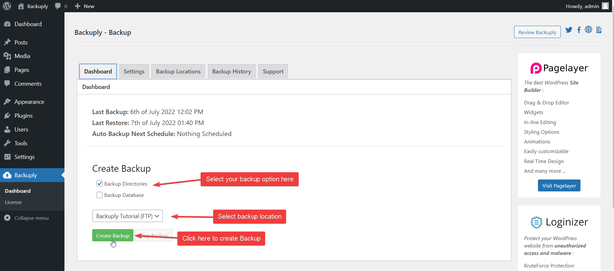The width and height of the screenshot is (614, 271).
Task: Click the Backuply home icon in admin bar
Action: click(21, 6)
